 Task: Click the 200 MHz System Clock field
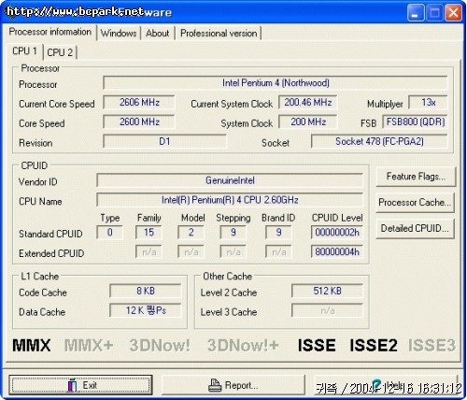click(307, 121)
